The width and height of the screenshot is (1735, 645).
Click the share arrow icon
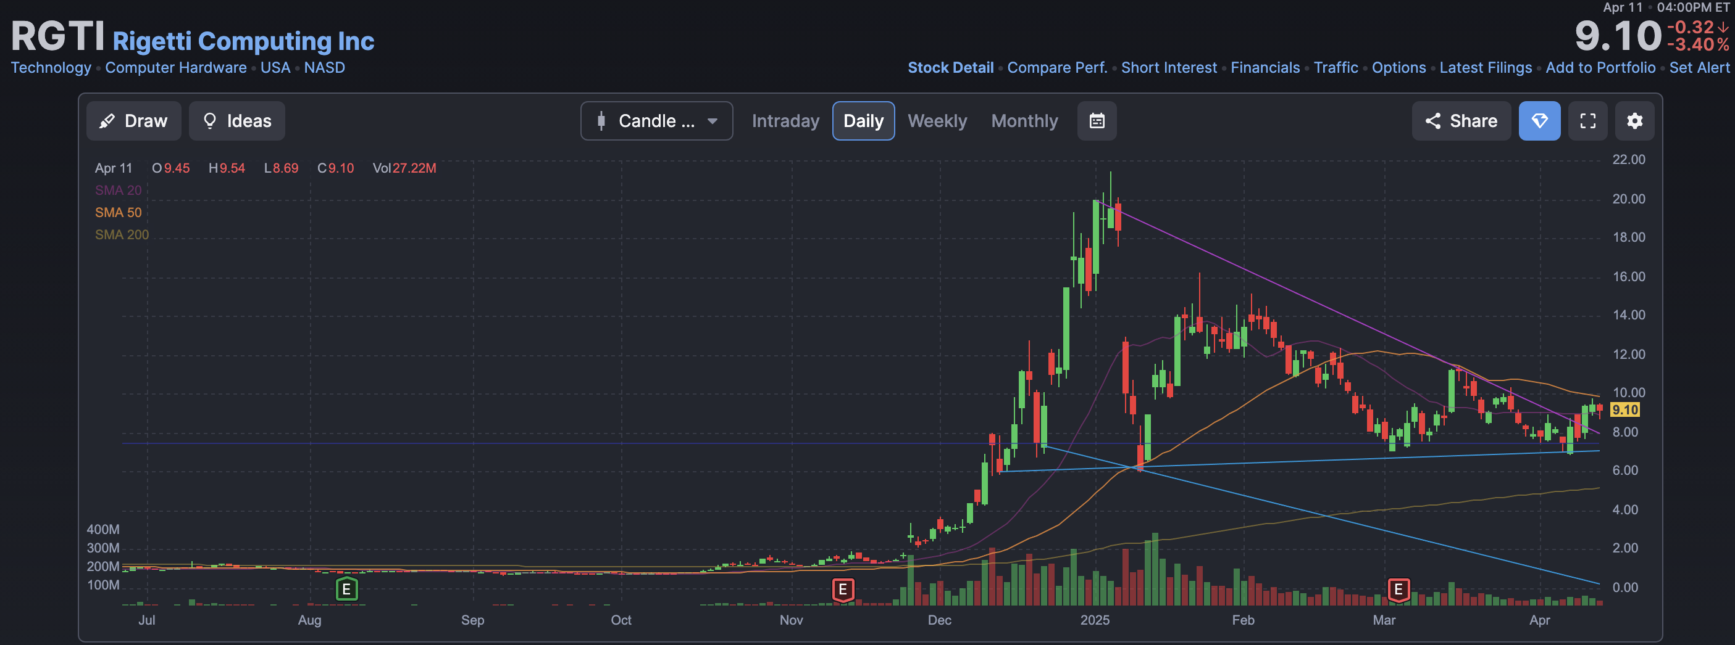[x=1432, y=121]
